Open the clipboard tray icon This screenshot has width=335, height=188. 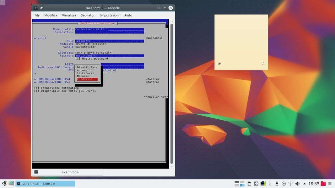click(x=249, y=184)
